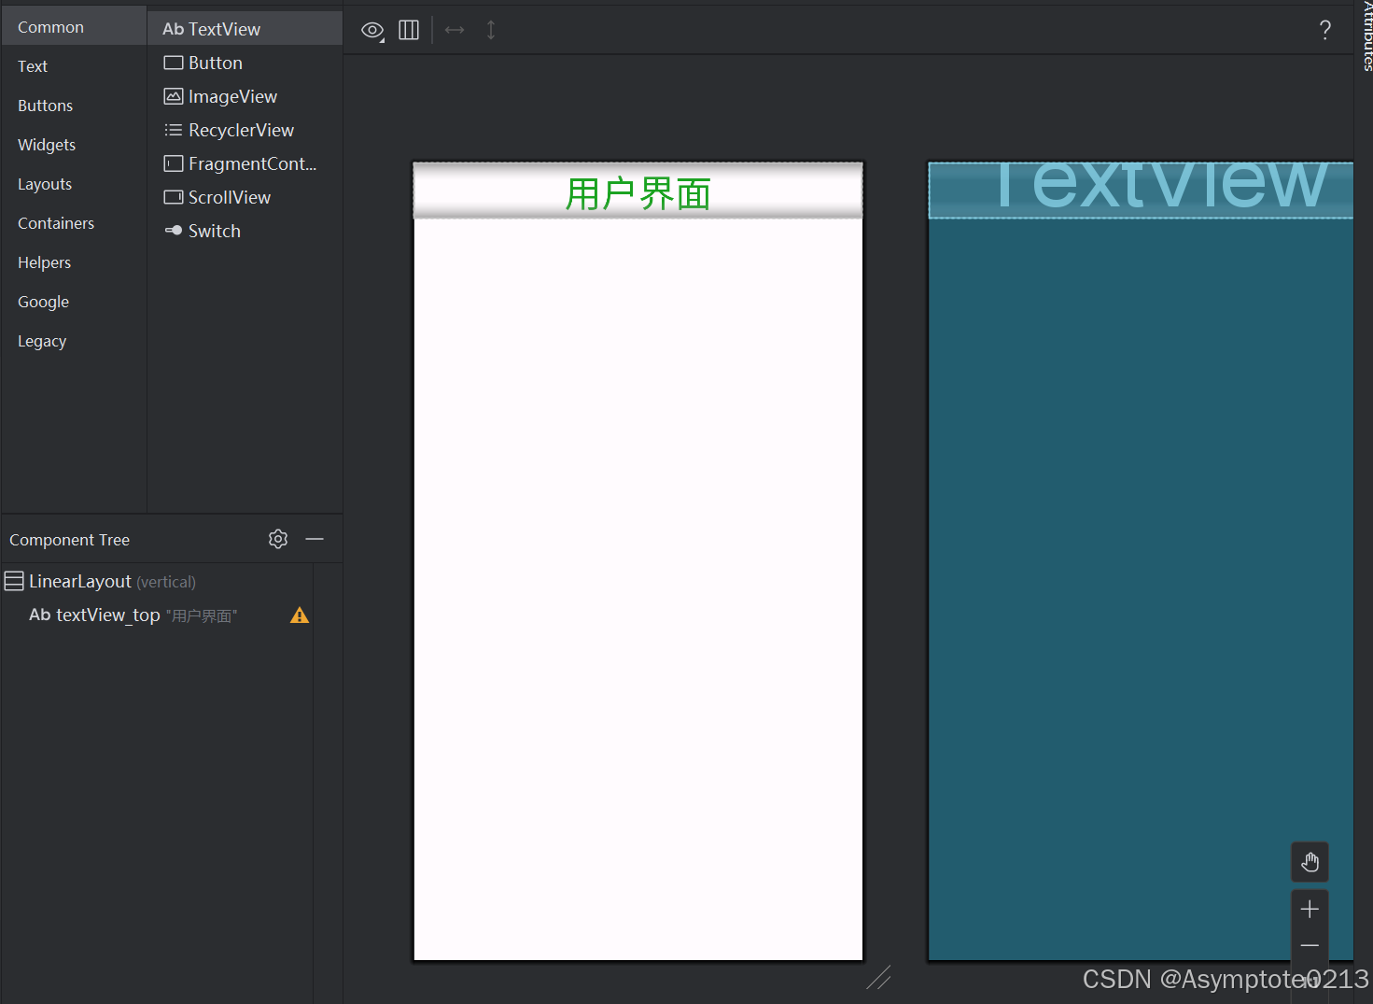Zoom in with the plus button

pos(1310,909)
